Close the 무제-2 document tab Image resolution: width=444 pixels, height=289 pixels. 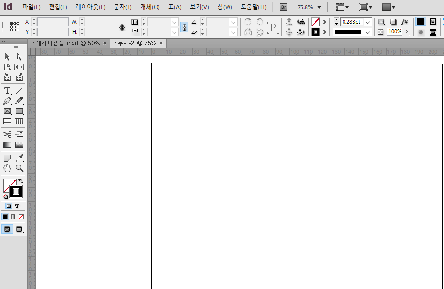pos(161,43)
